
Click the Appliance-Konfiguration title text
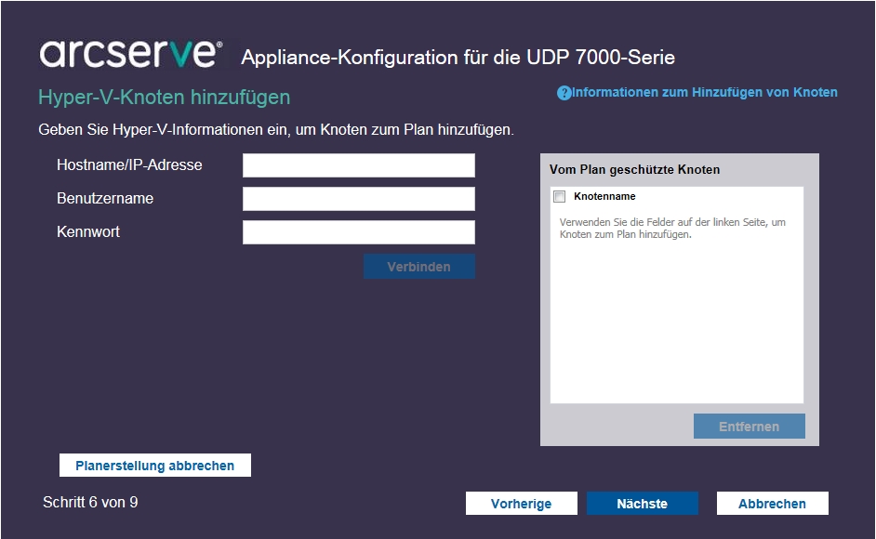(x=458, y=57)
